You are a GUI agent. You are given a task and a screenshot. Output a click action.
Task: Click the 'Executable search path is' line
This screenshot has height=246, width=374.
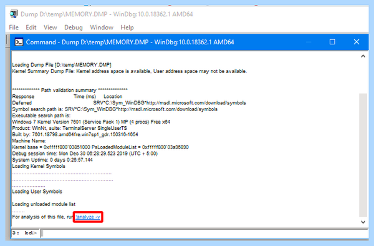[x=41, y=116]
